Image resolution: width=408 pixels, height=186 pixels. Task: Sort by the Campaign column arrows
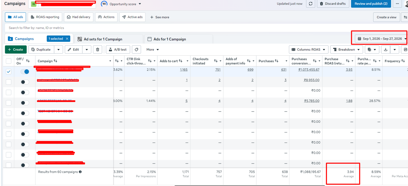[x=55, y=61]
